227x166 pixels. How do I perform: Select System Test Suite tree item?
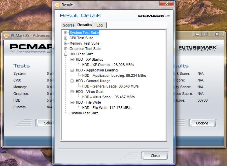click(84, 33)
